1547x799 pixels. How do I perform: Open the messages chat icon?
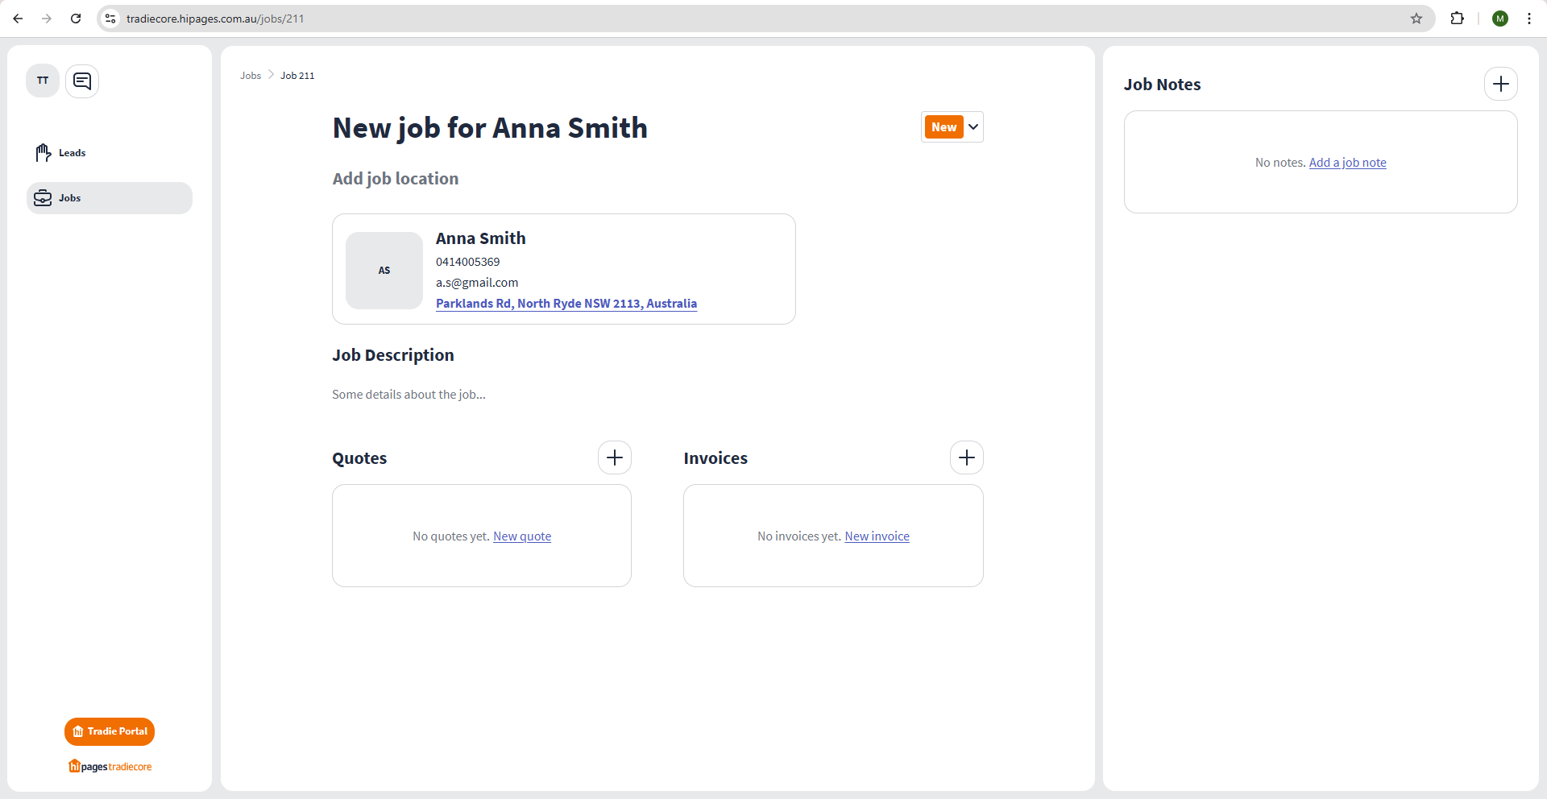click(82, 81)
